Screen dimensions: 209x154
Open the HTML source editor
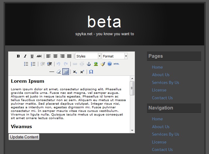point(117,64)
